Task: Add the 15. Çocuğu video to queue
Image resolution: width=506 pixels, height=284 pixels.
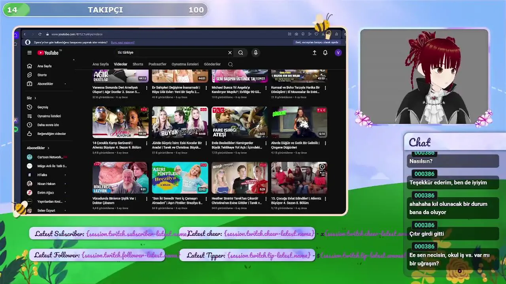Action: coord(322,174)
